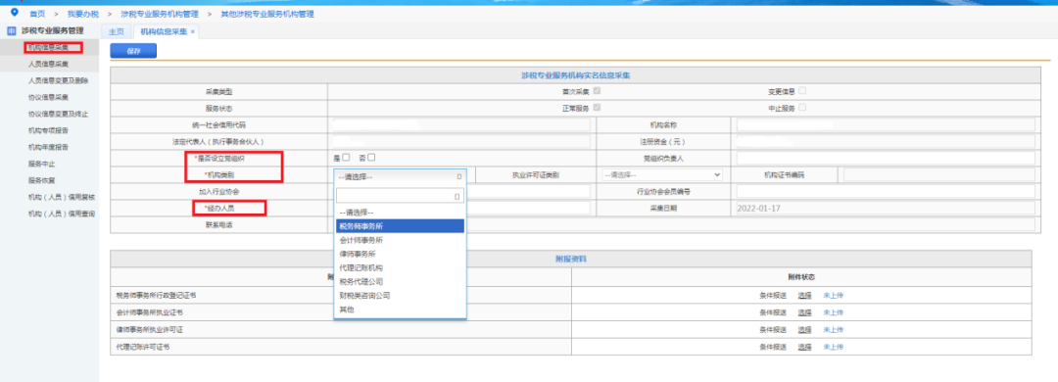
Task: Click the 党组织负责人 input field
Action: coord(886,158)
